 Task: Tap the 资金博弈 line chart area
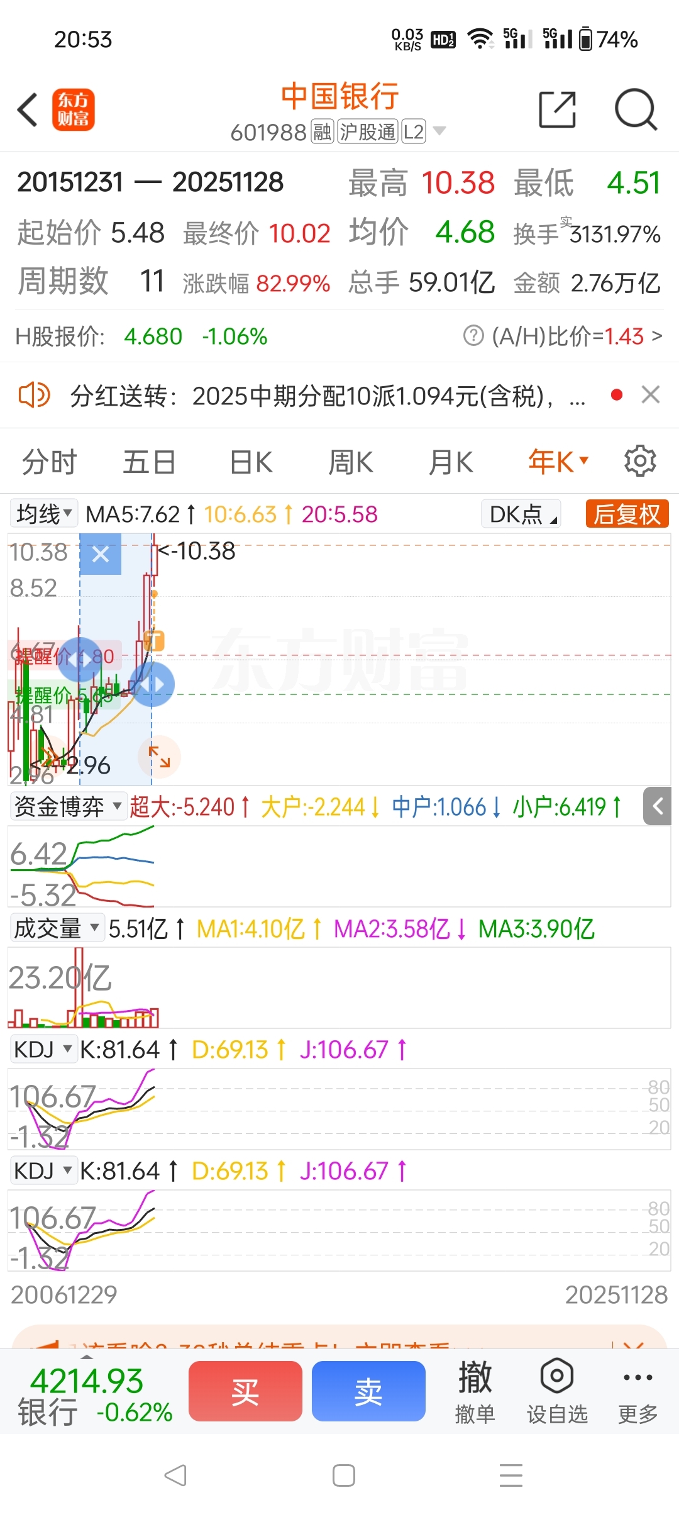pos(339,866)
